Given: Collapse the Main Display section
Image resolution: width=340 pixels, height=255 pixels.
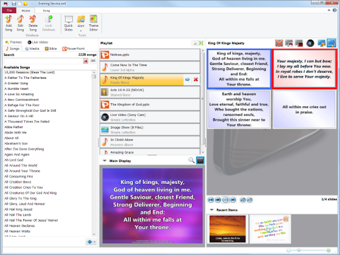Looking at the screenshot, I should pos(104,161).
